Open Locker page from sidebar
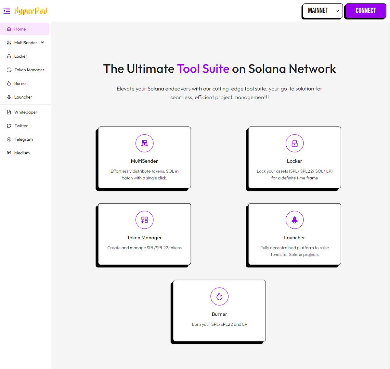The image size is (390, 369). pyautogui.click(x=25, y=56)
